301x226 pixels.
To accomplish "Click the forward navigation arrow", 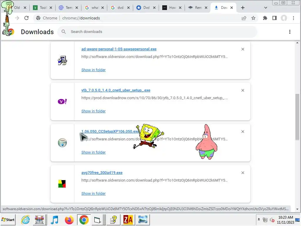I will point(17,18).
